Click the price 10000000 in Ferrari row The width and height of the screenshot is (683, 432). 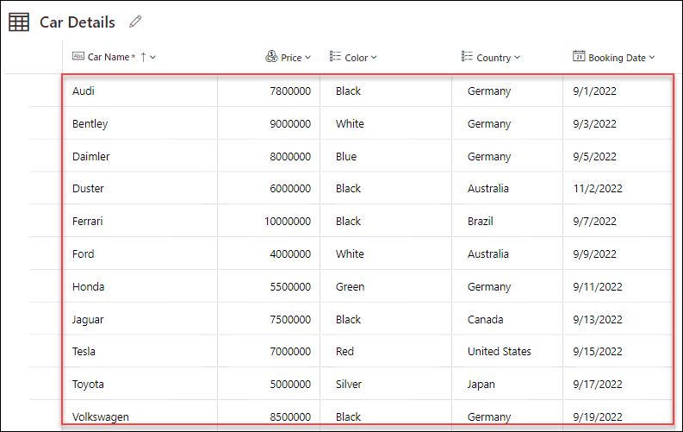coord(288,221)
